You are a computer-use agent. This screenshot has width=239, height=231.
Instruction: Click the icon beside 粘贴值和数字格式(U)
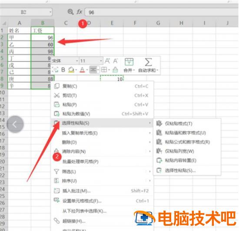click(x=159, y=133)
